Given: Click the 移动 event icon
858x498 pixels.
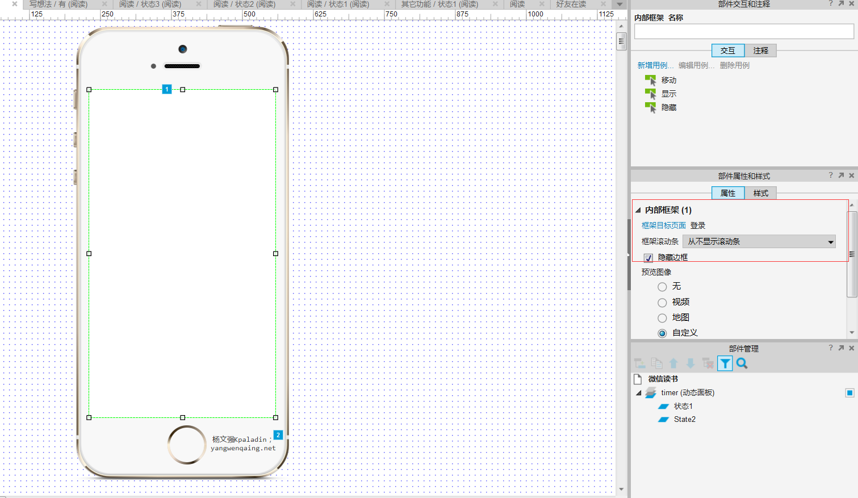Looking at the screenshot, I should point(651,80).
